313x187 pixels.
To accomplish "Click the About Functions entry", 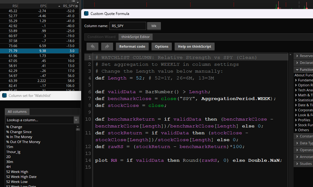I will pyautogui.click(x=304, y=75).
